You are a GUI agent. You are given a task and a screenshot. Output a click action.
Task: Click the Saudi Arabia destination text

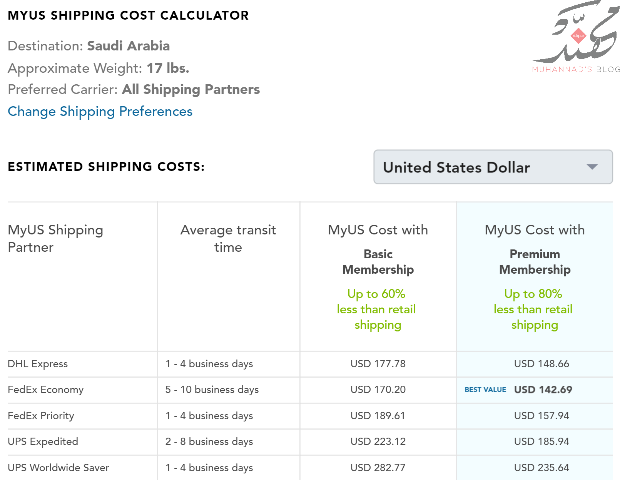pos(129,46)
